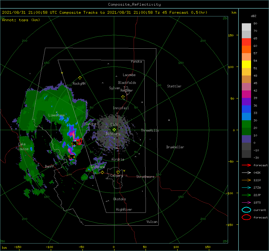269x251 pixels.
Task: Click the cyan 27ZW arrow icon
Action: pyautogui.click(x=246, y=188)
